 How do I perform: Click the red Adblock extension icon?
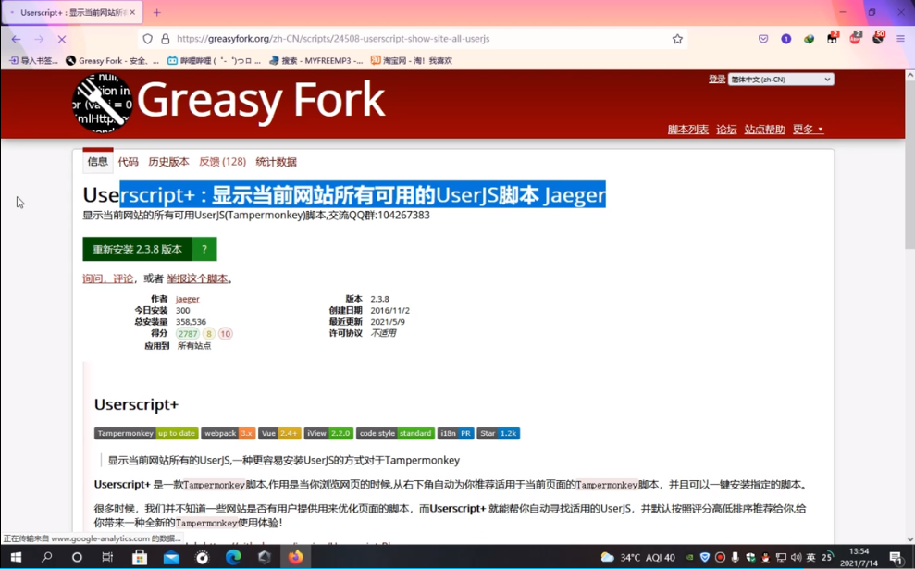pyautogui.click(x=855, y=39)
